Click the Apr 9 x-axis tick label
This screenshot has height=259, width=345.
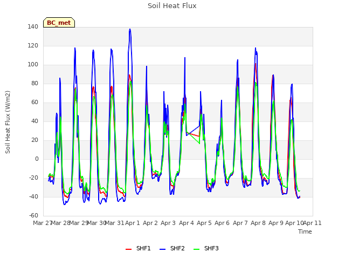276,223
